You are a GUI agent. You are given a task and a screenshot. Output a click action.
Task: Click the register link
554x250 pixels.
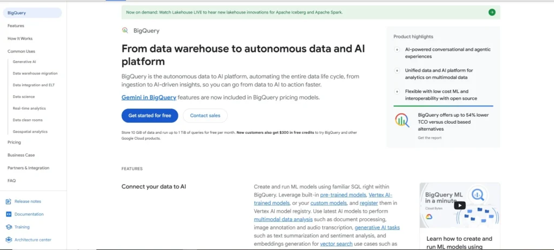tap(369, 203)
